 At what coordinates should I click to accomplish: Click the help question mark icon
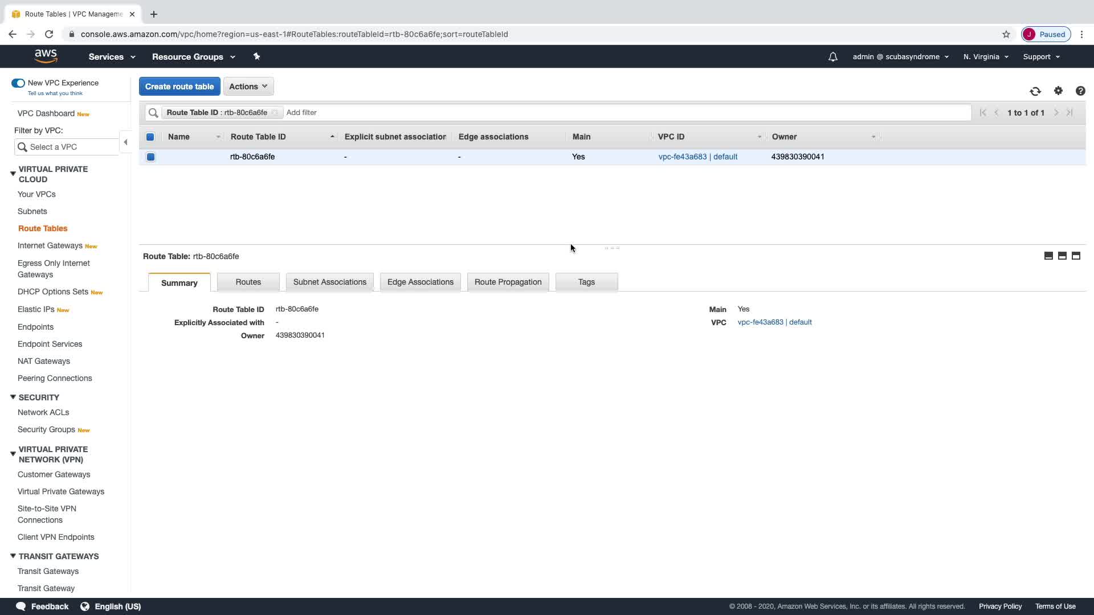tap(1080, 91)
